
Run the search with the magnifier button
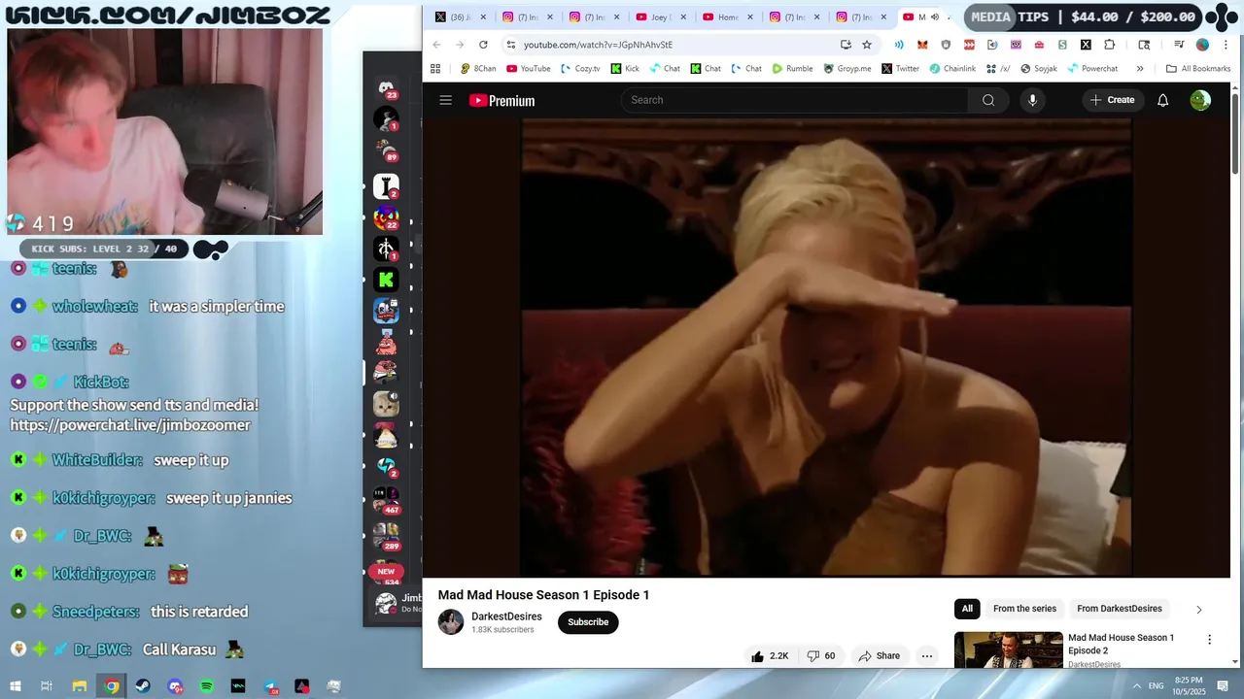pos(988,100)
